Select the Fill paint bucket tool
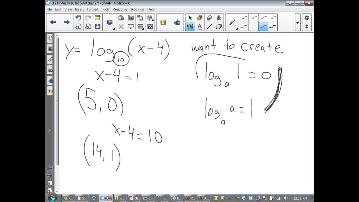Viewport: 359px width, 202px height. [x=219, y=18]
